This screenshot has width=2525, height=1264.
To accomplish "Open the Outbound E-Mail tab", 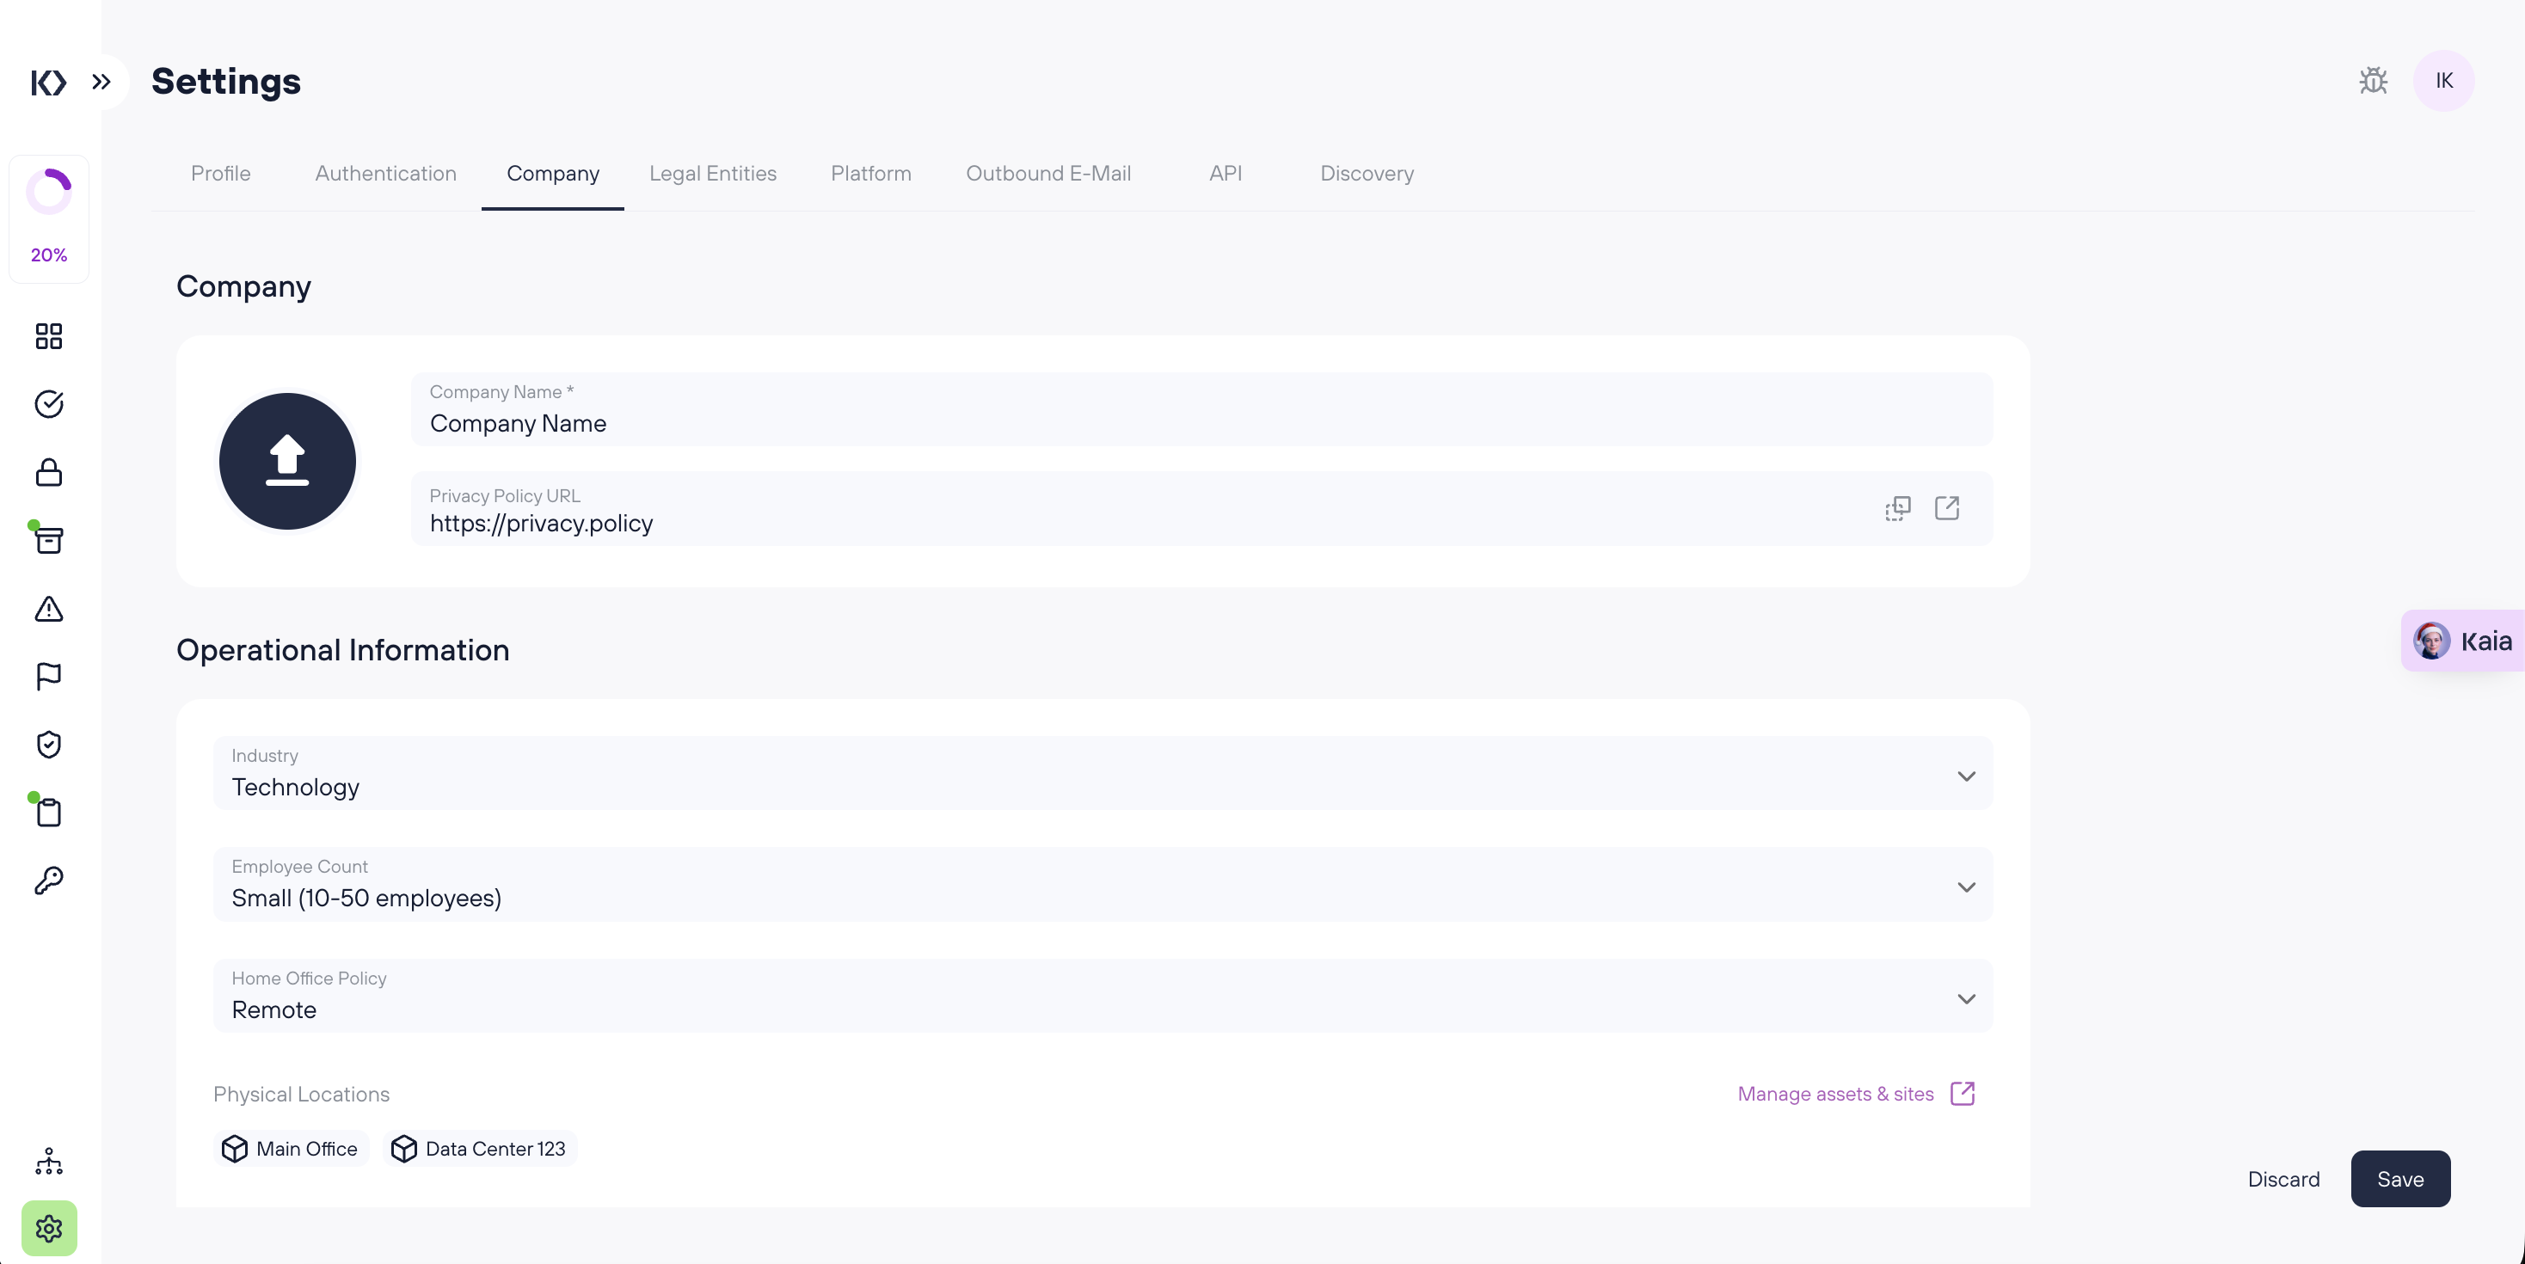I will (1047, 174).
